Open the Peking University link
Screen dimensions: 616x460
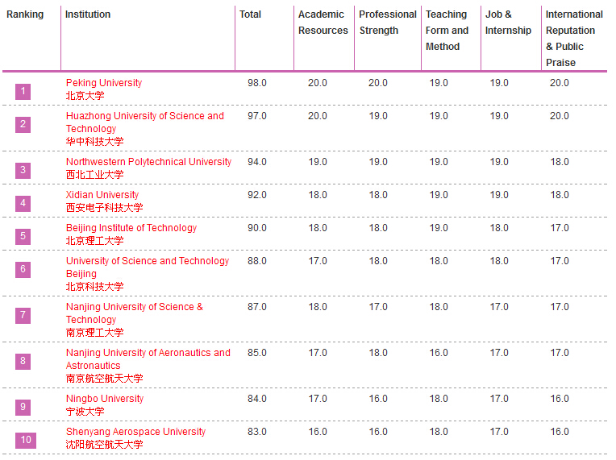pos(104,83)
